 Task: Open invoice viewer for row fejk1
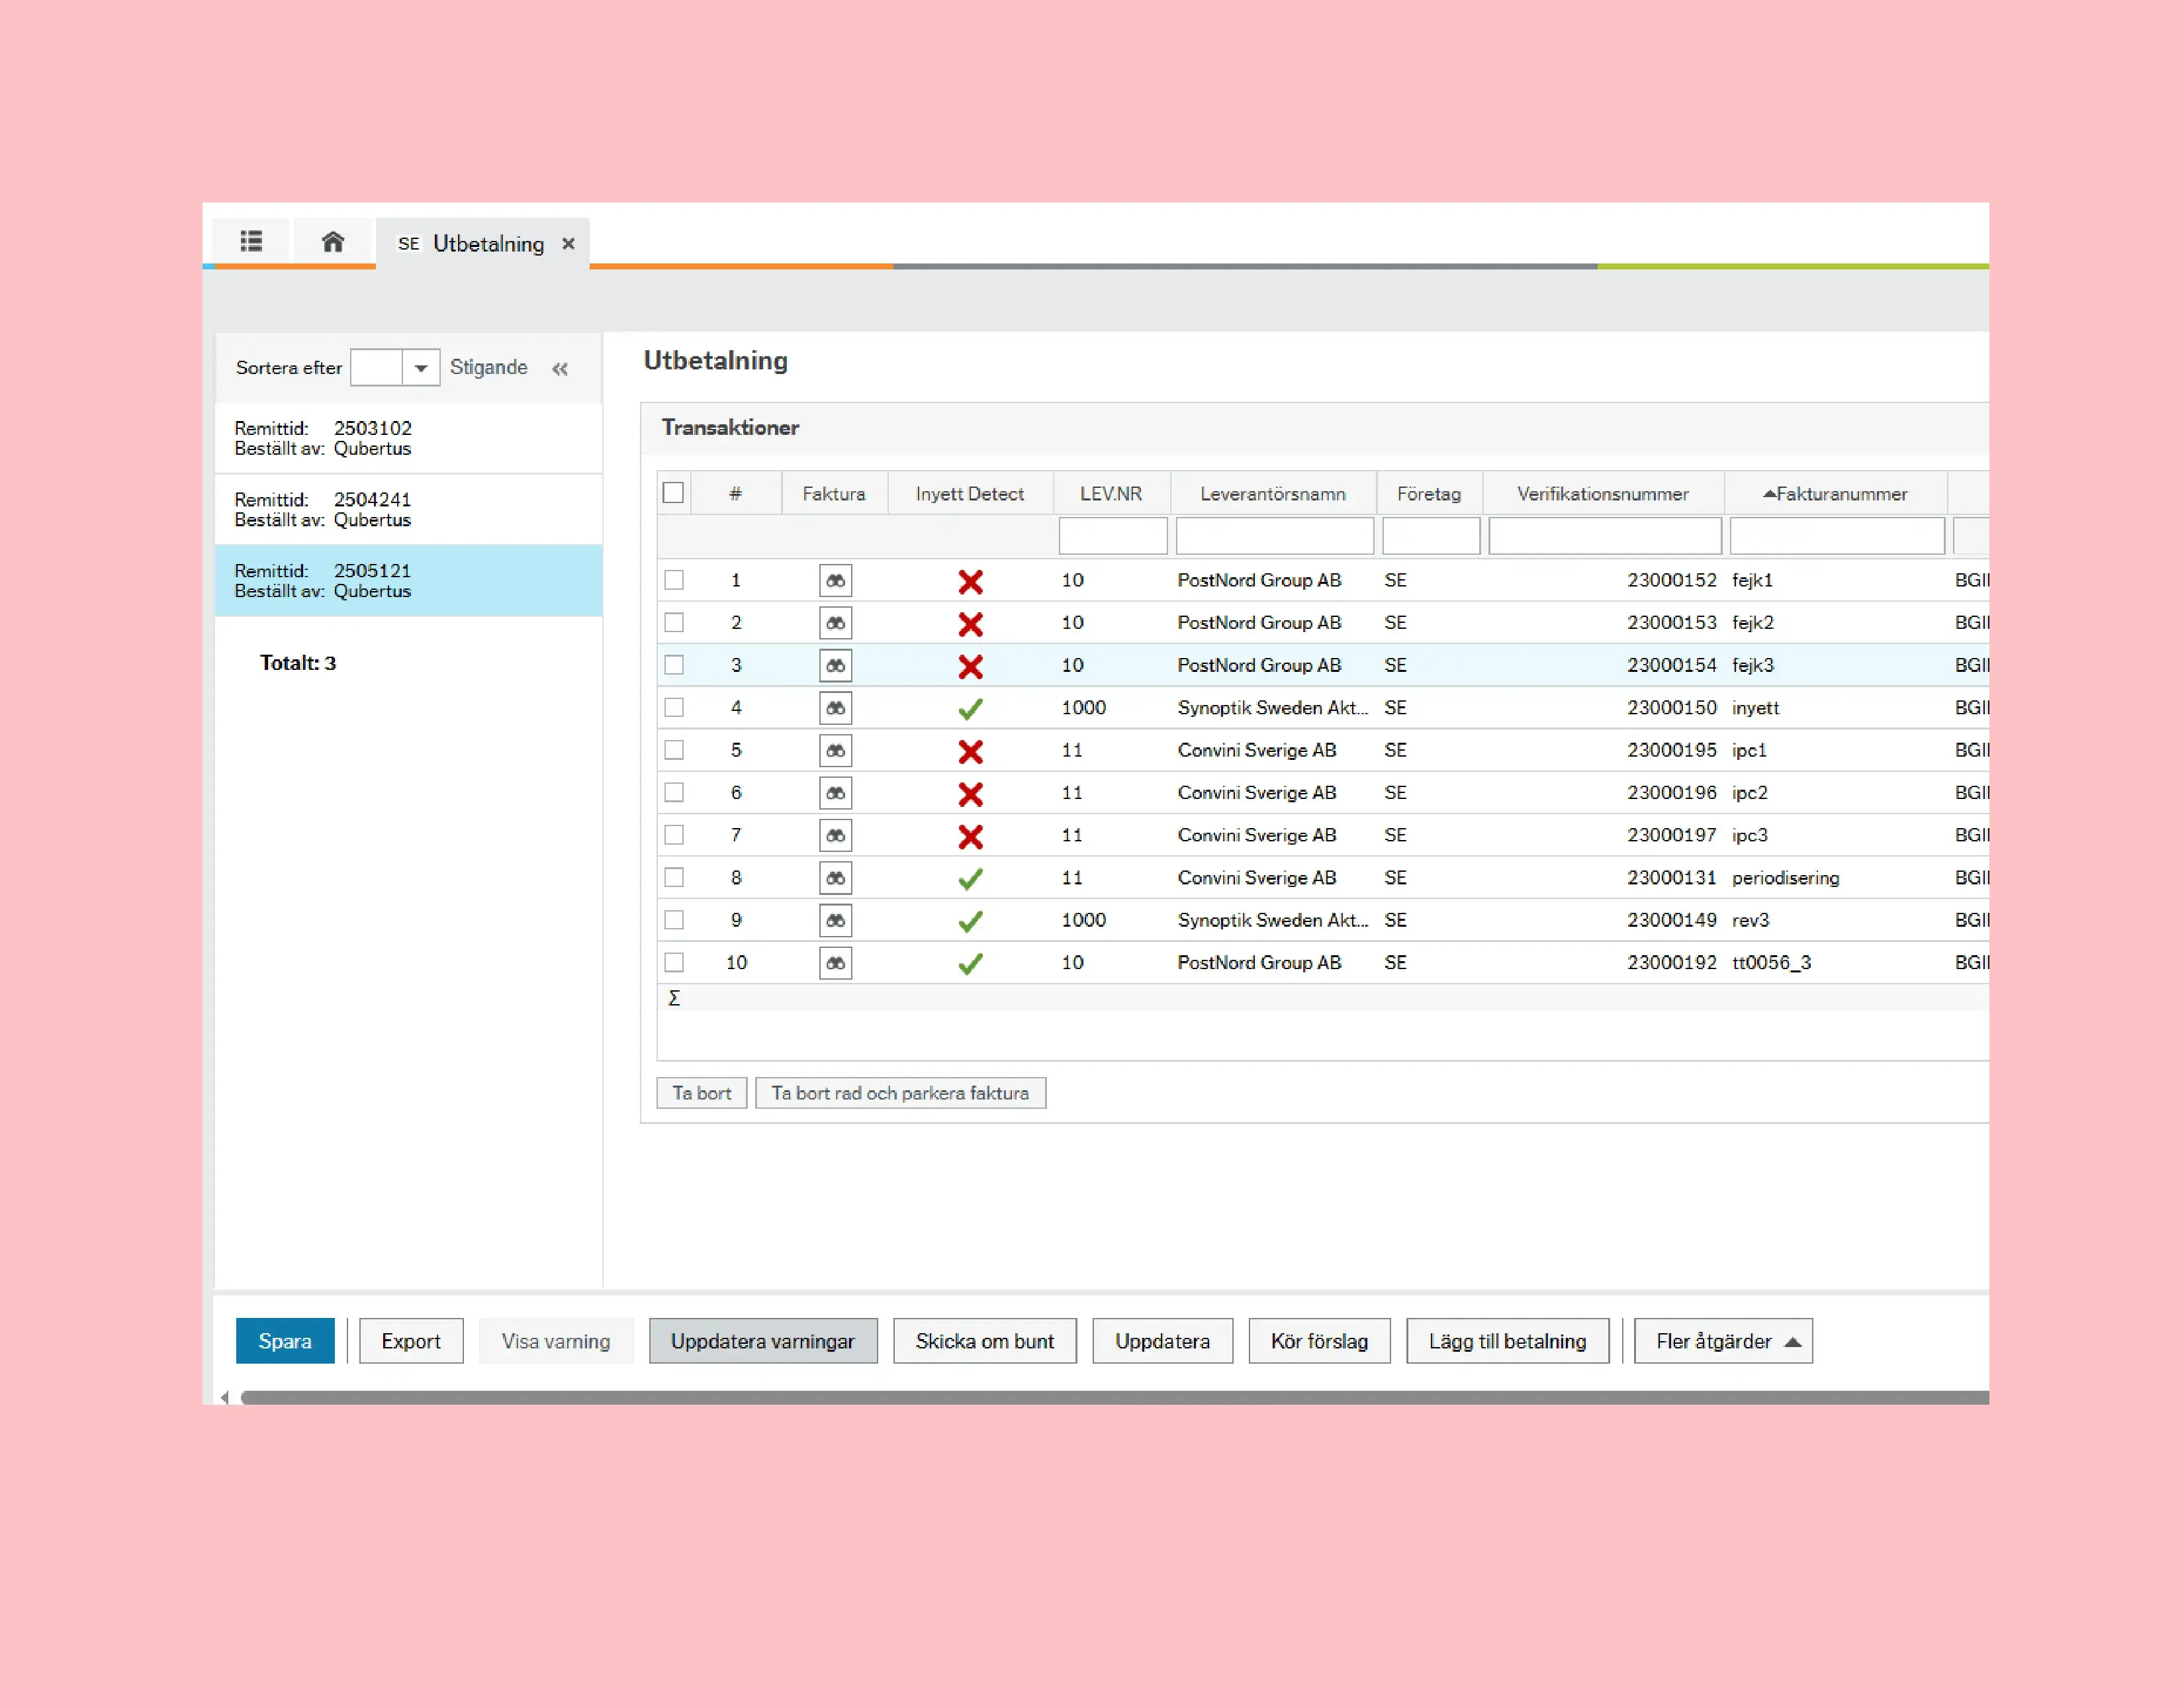pos(835,580)
